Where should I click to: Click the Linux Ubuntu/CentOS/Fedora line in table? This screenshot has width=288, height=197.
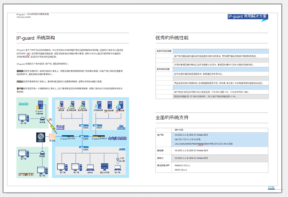(x=204, y=144)
